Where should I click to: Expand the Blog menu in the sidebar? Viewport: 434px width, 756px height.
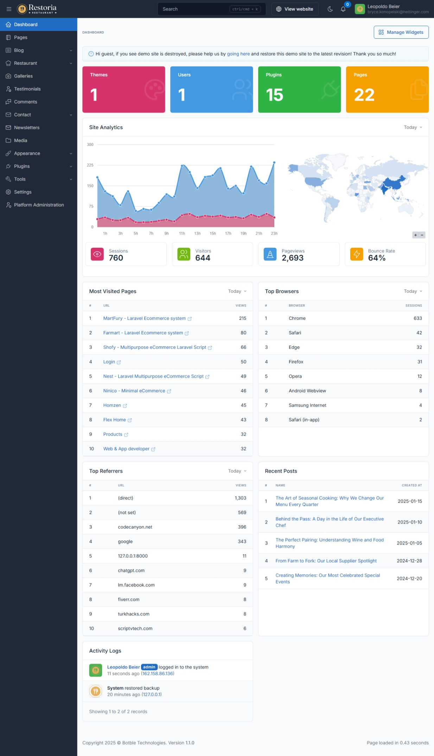(38, 50)
